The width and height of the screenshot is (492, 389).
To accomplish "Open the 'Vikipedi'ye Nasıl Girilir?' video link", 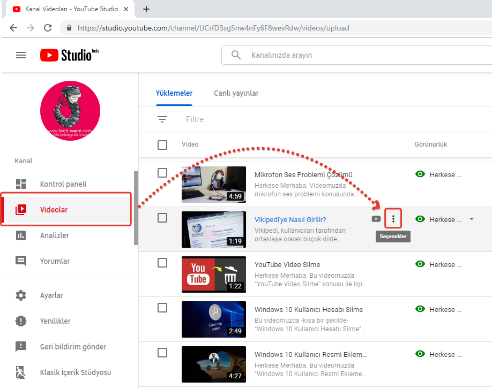I will point(290,219).
